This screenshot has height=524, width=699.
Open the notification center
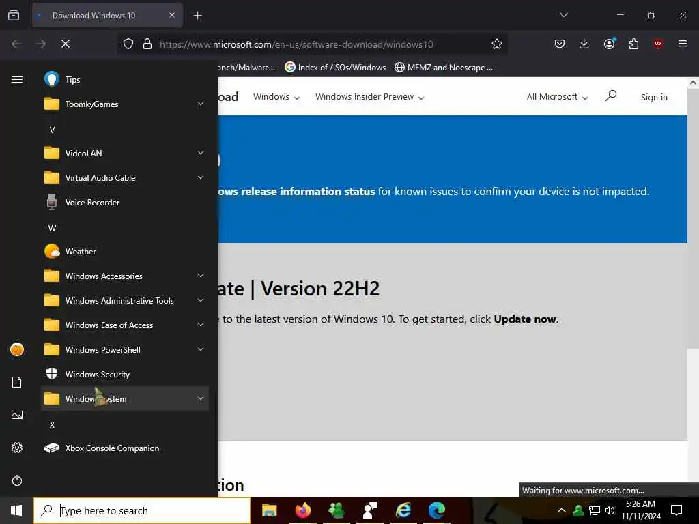click(676, 510)
